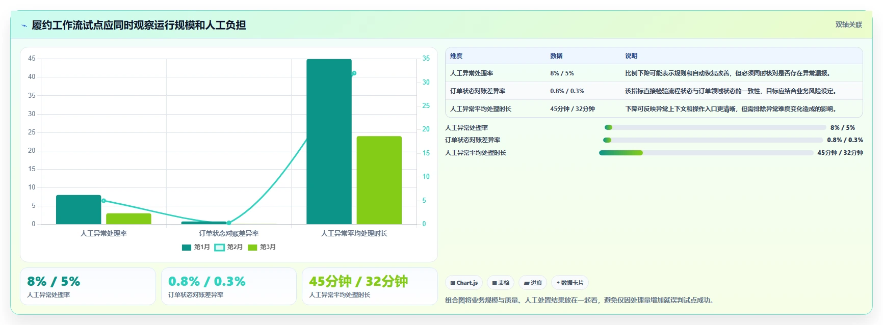Screen dimensions: 883x325
Task: Click table cell 45分钟 / 32分钟
Action: (573, 109)
